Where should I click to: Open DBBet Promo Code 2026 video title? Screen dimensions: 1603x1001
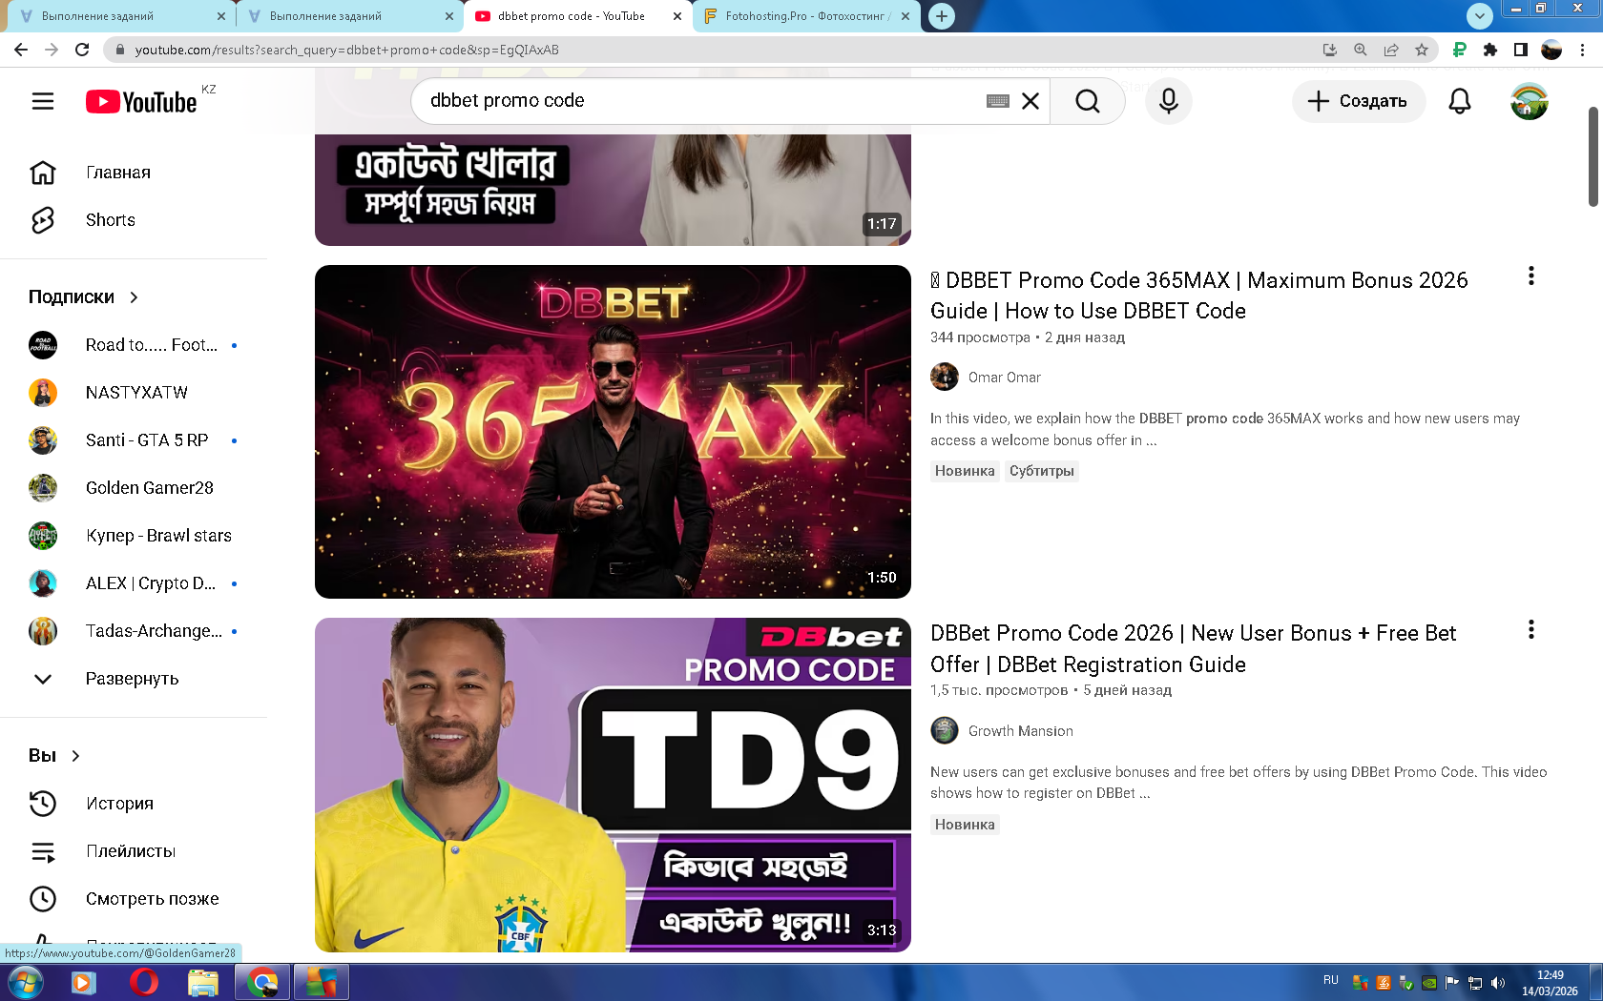1194,649
